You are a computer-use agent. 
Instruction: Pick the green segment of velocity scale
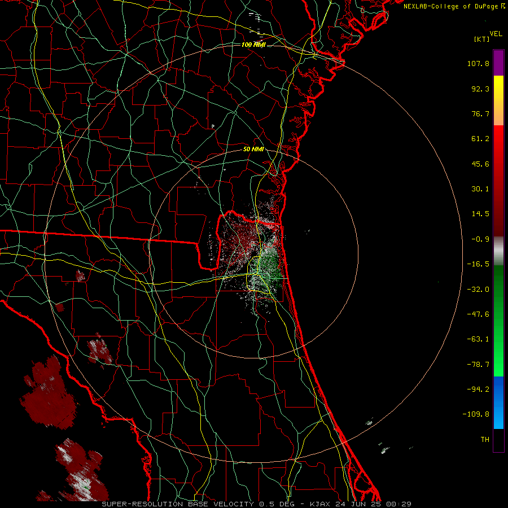coord(498,321)
